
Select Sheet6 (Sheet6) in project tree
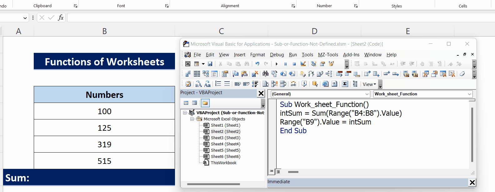pos(225,156)
